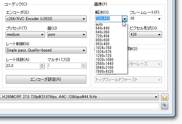Click the disabled multipass field showing 2

tap(67, 66)
